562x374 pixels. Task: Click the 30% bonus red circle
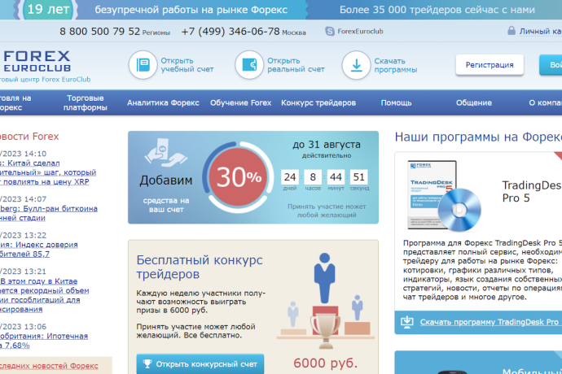[x=239, y=177]
